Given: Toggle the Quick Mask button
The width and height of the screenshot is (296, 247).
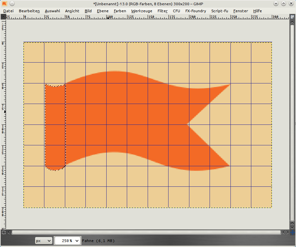Looking at the screenshot, I should click(x=4, y=232).
